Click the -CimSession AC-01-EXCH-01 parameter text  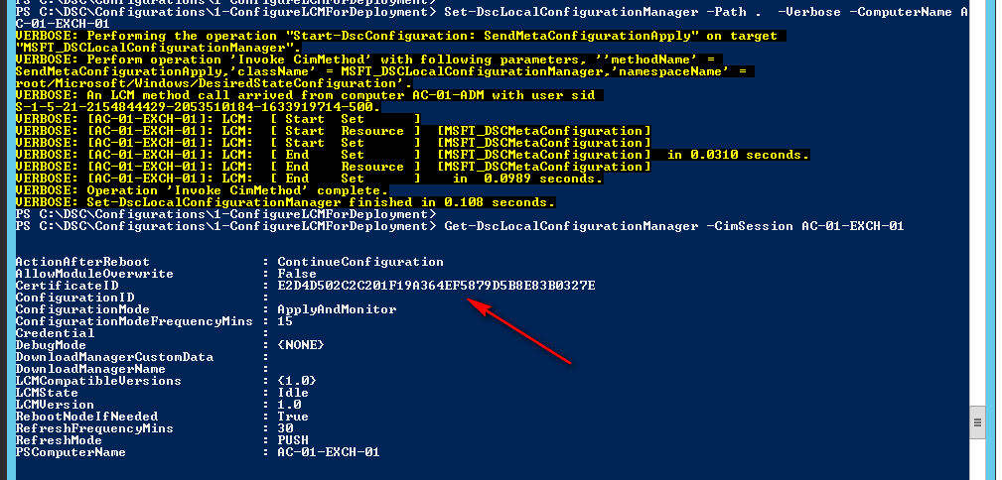point(804,226)
